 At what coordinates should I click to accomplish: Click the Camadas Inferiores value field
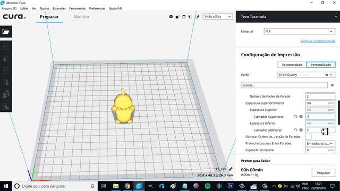click(x=320, y=130)
